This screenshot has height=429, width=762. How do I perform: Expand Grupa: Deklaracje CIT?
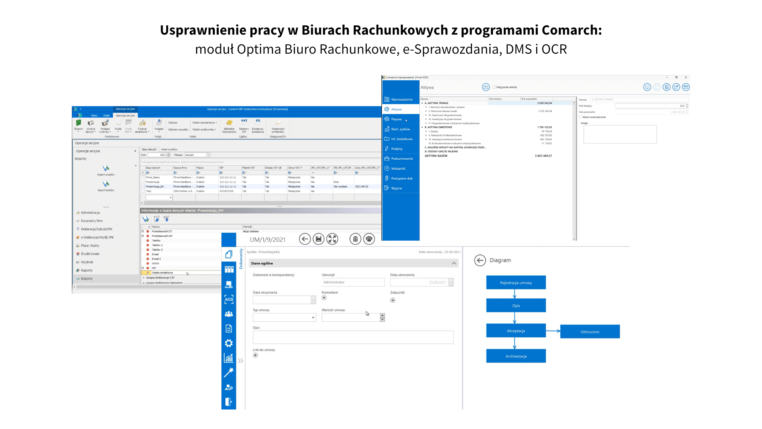[x=144, y=278]
